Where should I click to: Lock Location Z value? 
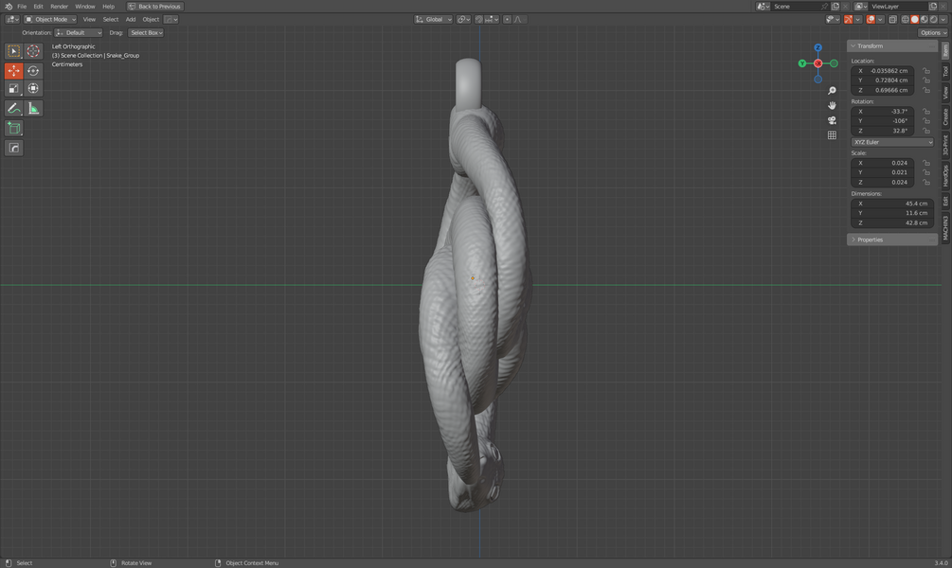[926, 91]
